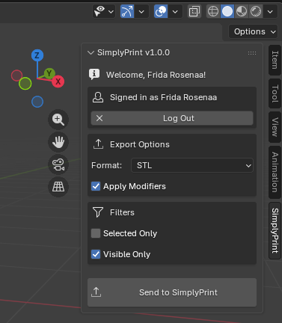Viewport: 282px width, 323px height.
Task: Collapse the SimplyPrint v1.0.0 panel
Action: [91, 52]
